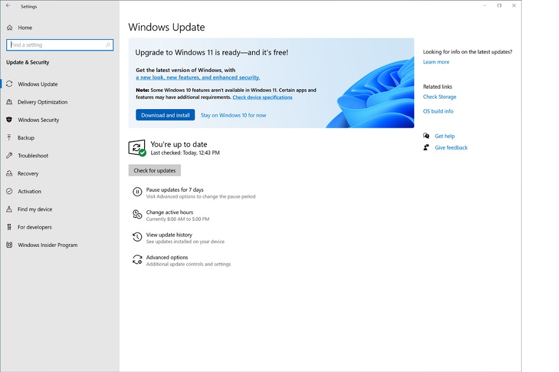Click the back arrow in Settings title bar
Screen dimensions: 559x372
tap(8, 6)
